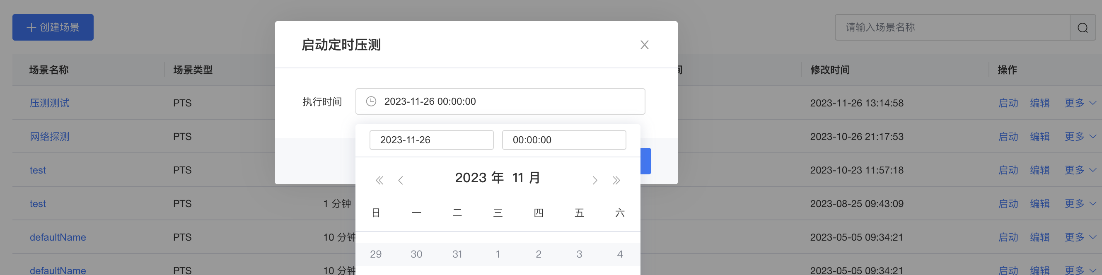Click 编辑 in row modified 2023-08-25 09:43:09
Image resolution: width=1102 pixels, height=275 pixels.
[x=1039, y=204]
